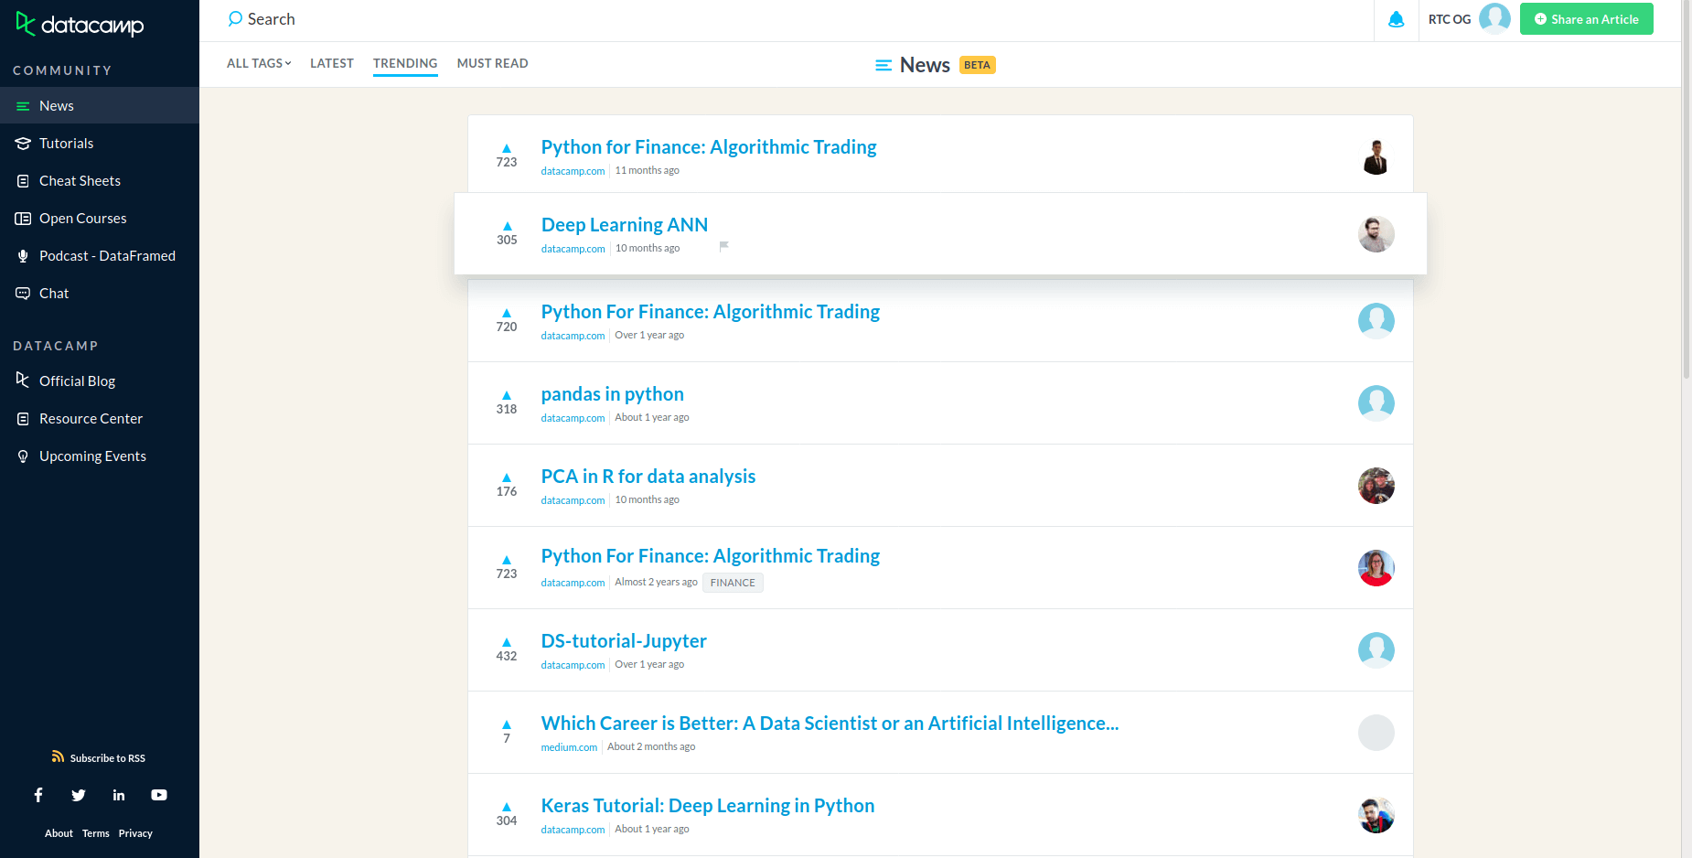Open DataCamp Facebook page icon

coord(38,795)
